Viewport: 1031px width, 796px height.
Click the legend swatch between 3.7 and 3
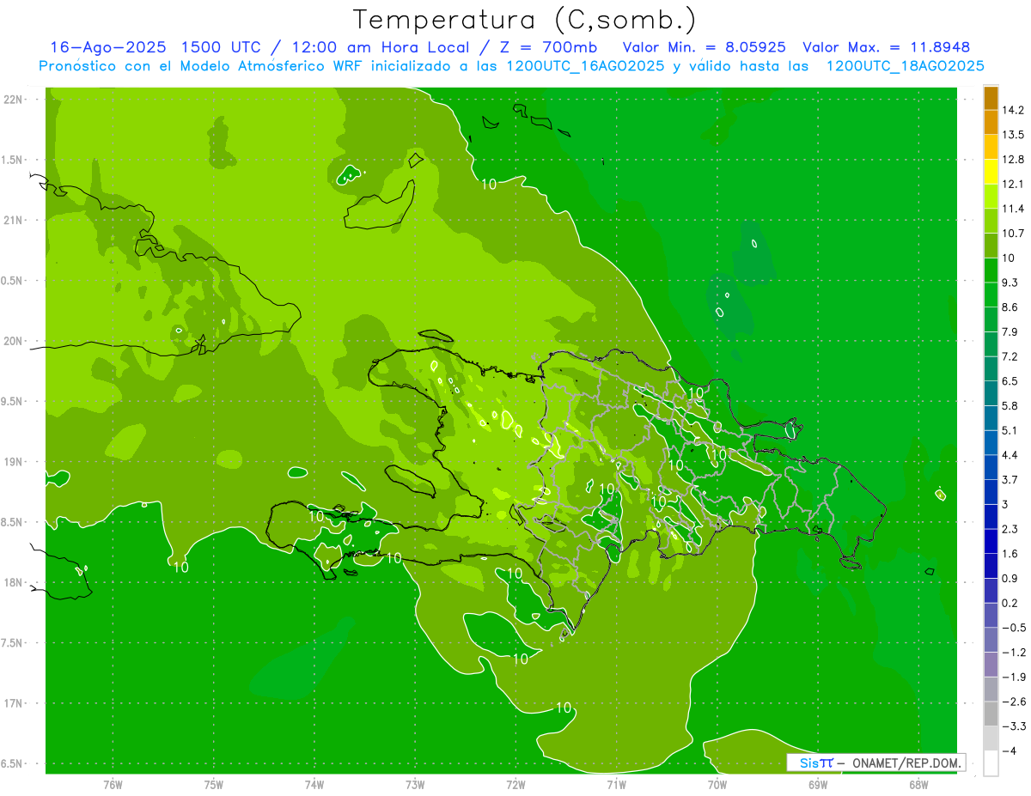(991, 492)
